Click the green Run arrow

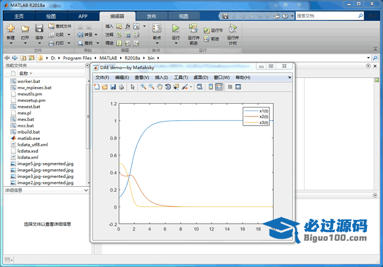[176, 28]
